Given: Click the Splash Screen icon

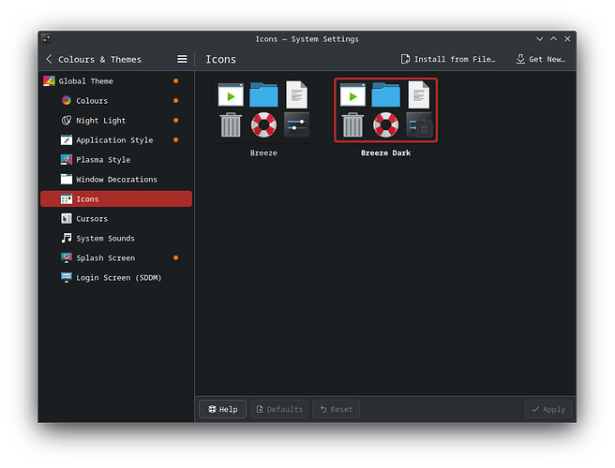Looking at the screenshot, I should tap(67, 257).
